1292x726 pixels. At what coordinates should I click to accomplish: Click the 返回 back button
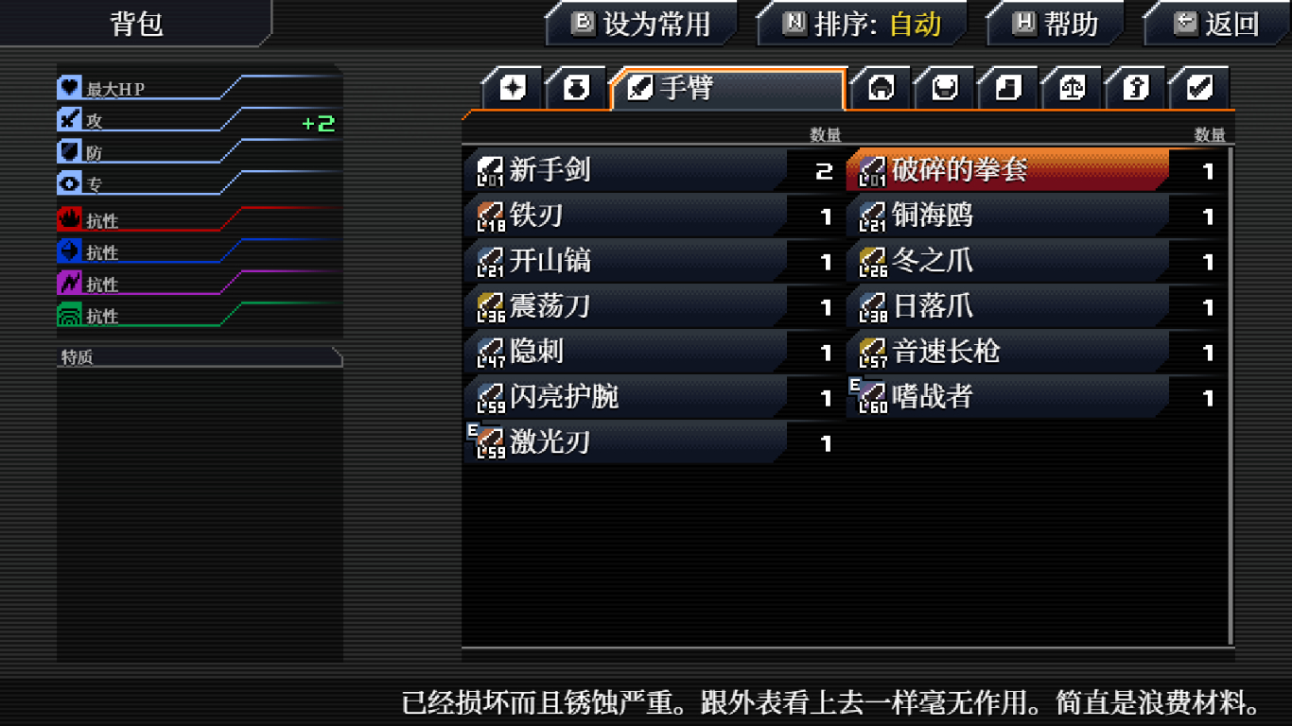pyautogui.click(x=1217, y=24)
